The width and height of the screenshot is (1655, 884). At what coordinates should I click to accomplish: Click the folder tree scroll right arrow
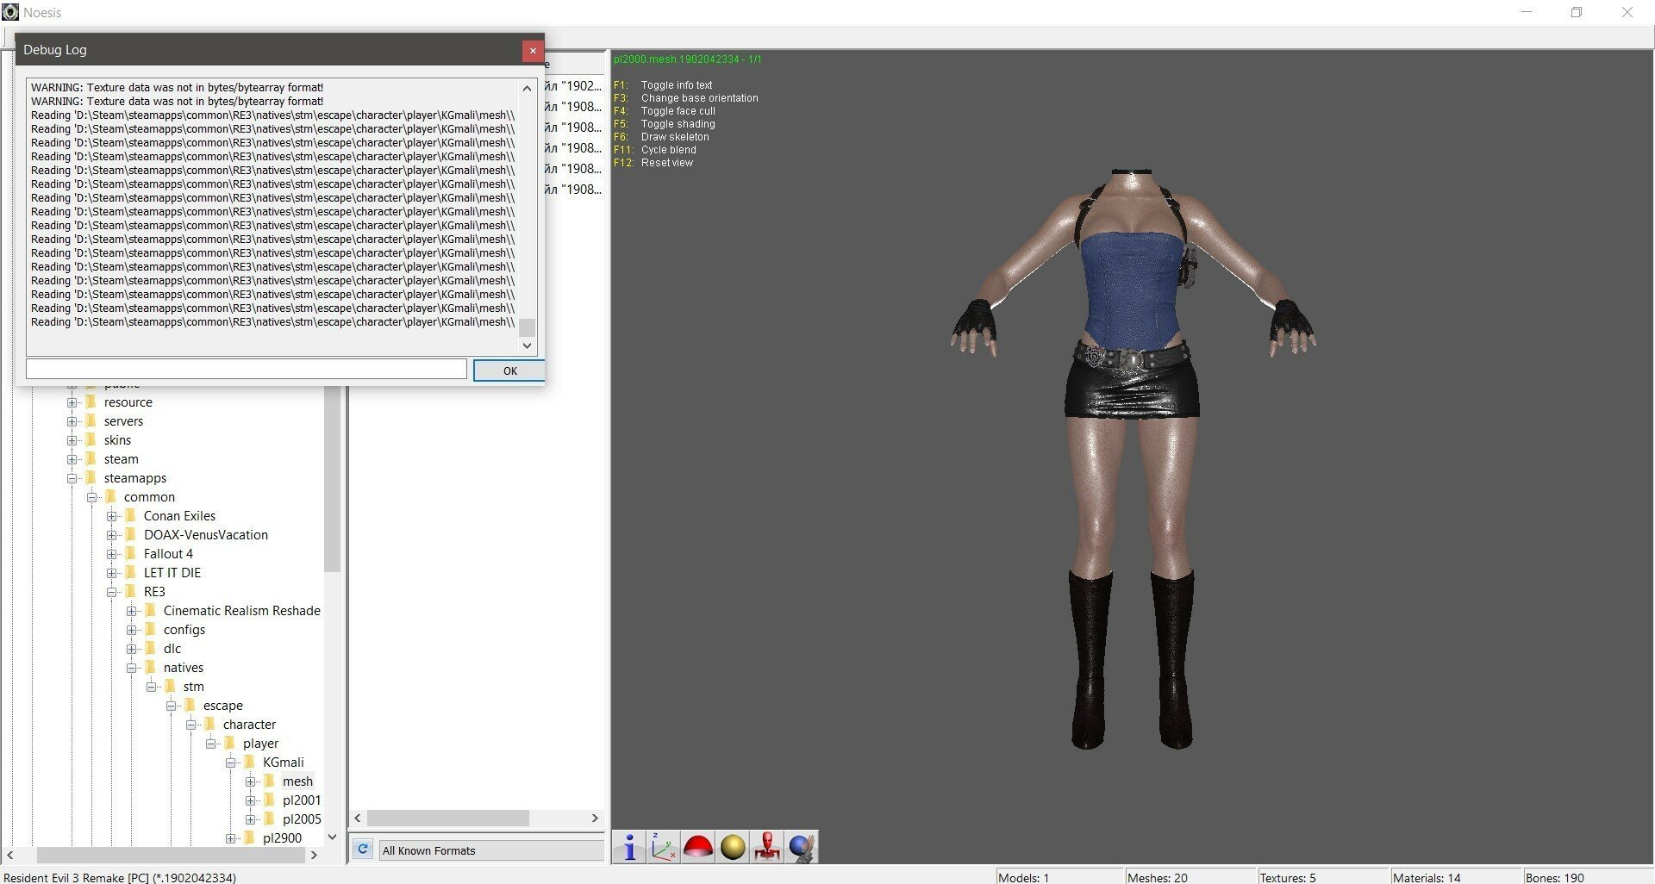pos(314,855)
